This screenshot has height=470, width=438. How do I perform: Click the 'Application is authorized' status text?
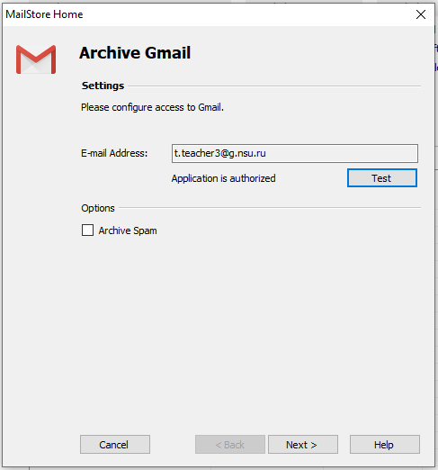coord(223,178)
